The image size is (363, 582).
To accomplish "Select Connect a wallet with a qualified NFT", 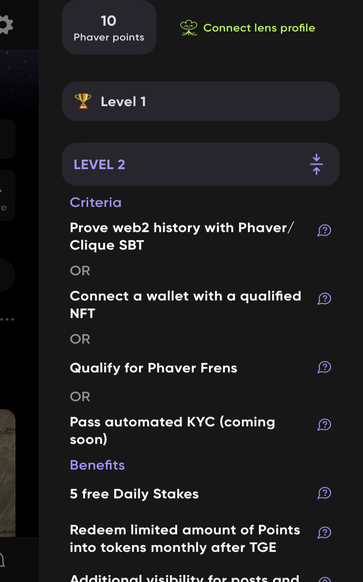I will pyautogui.click(x=185, y=305).
